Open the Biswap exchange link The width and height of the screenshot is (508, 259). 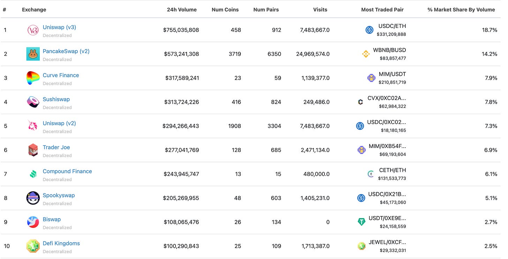tap(52, 220)
